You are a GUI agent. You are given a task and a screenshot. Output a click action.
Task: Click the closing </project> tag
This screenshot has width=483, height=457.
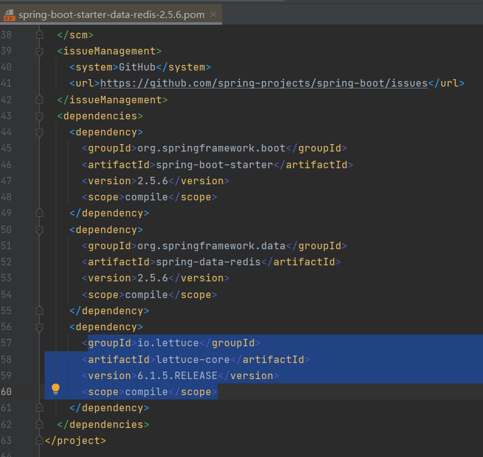click(75, 441)
